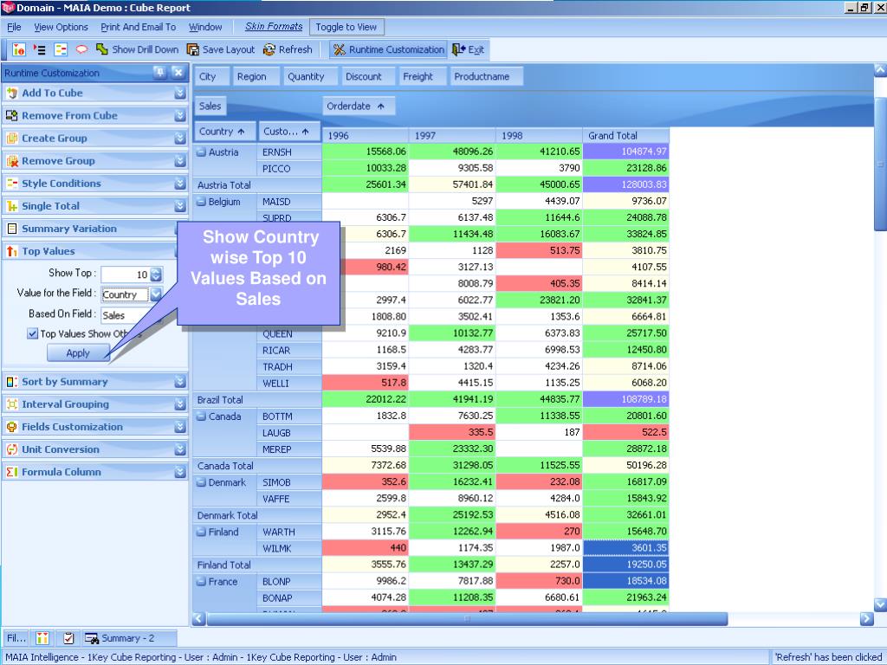Toggle the Runtime Customization toolbar button
887x665 pixels.
(388, 50)
